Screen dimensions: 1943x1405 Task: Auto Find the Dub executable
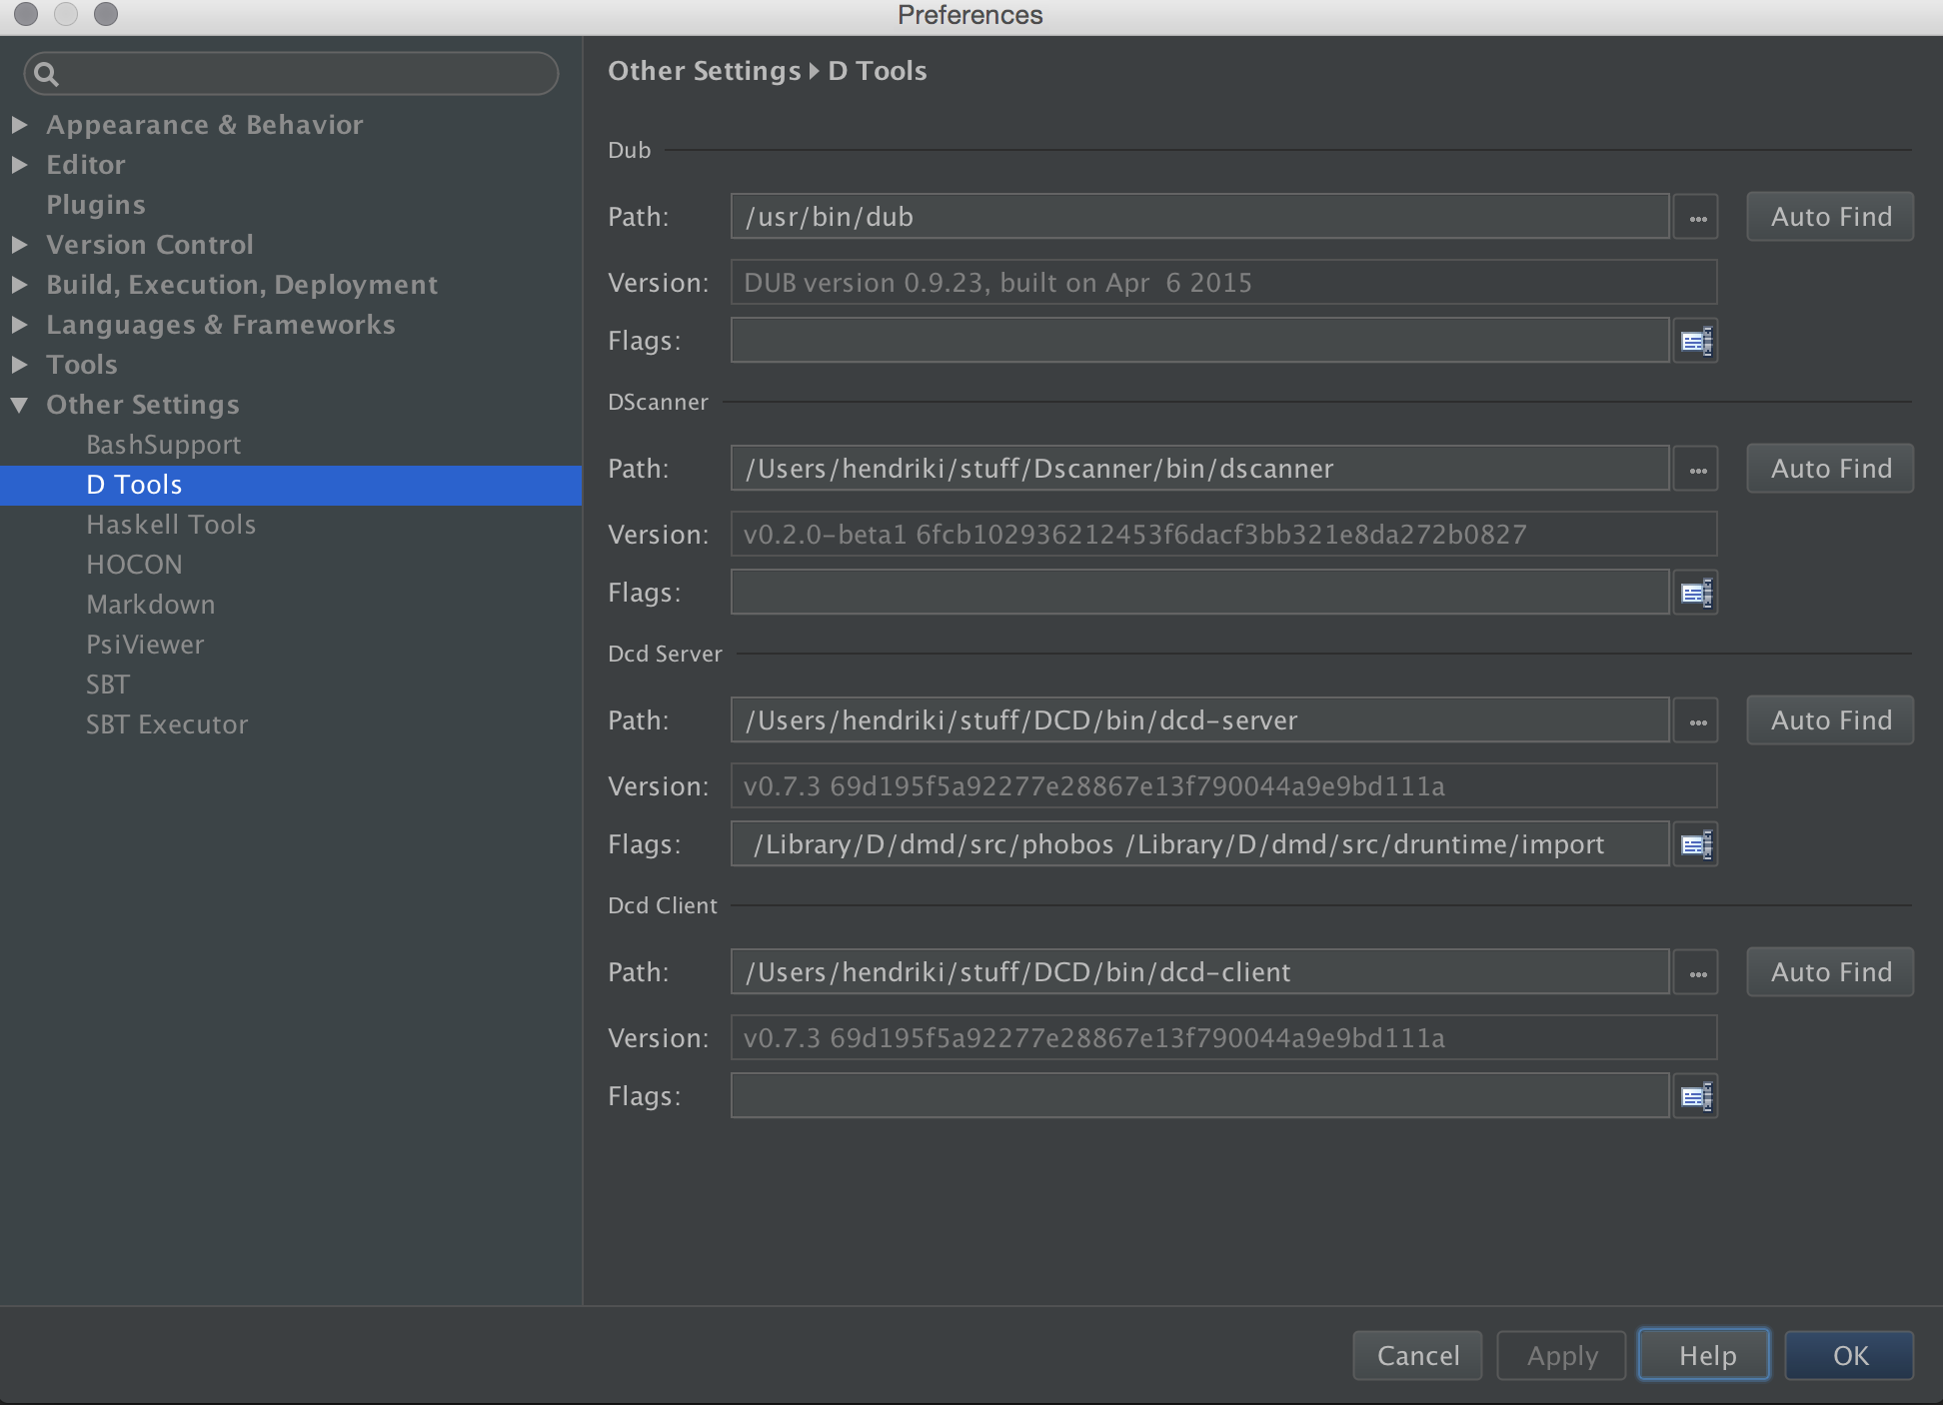1830,217
